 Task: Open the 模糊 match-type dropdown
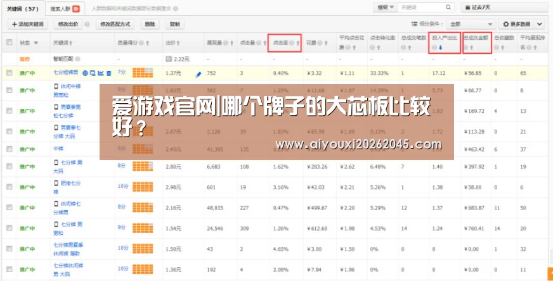point(386,7)
